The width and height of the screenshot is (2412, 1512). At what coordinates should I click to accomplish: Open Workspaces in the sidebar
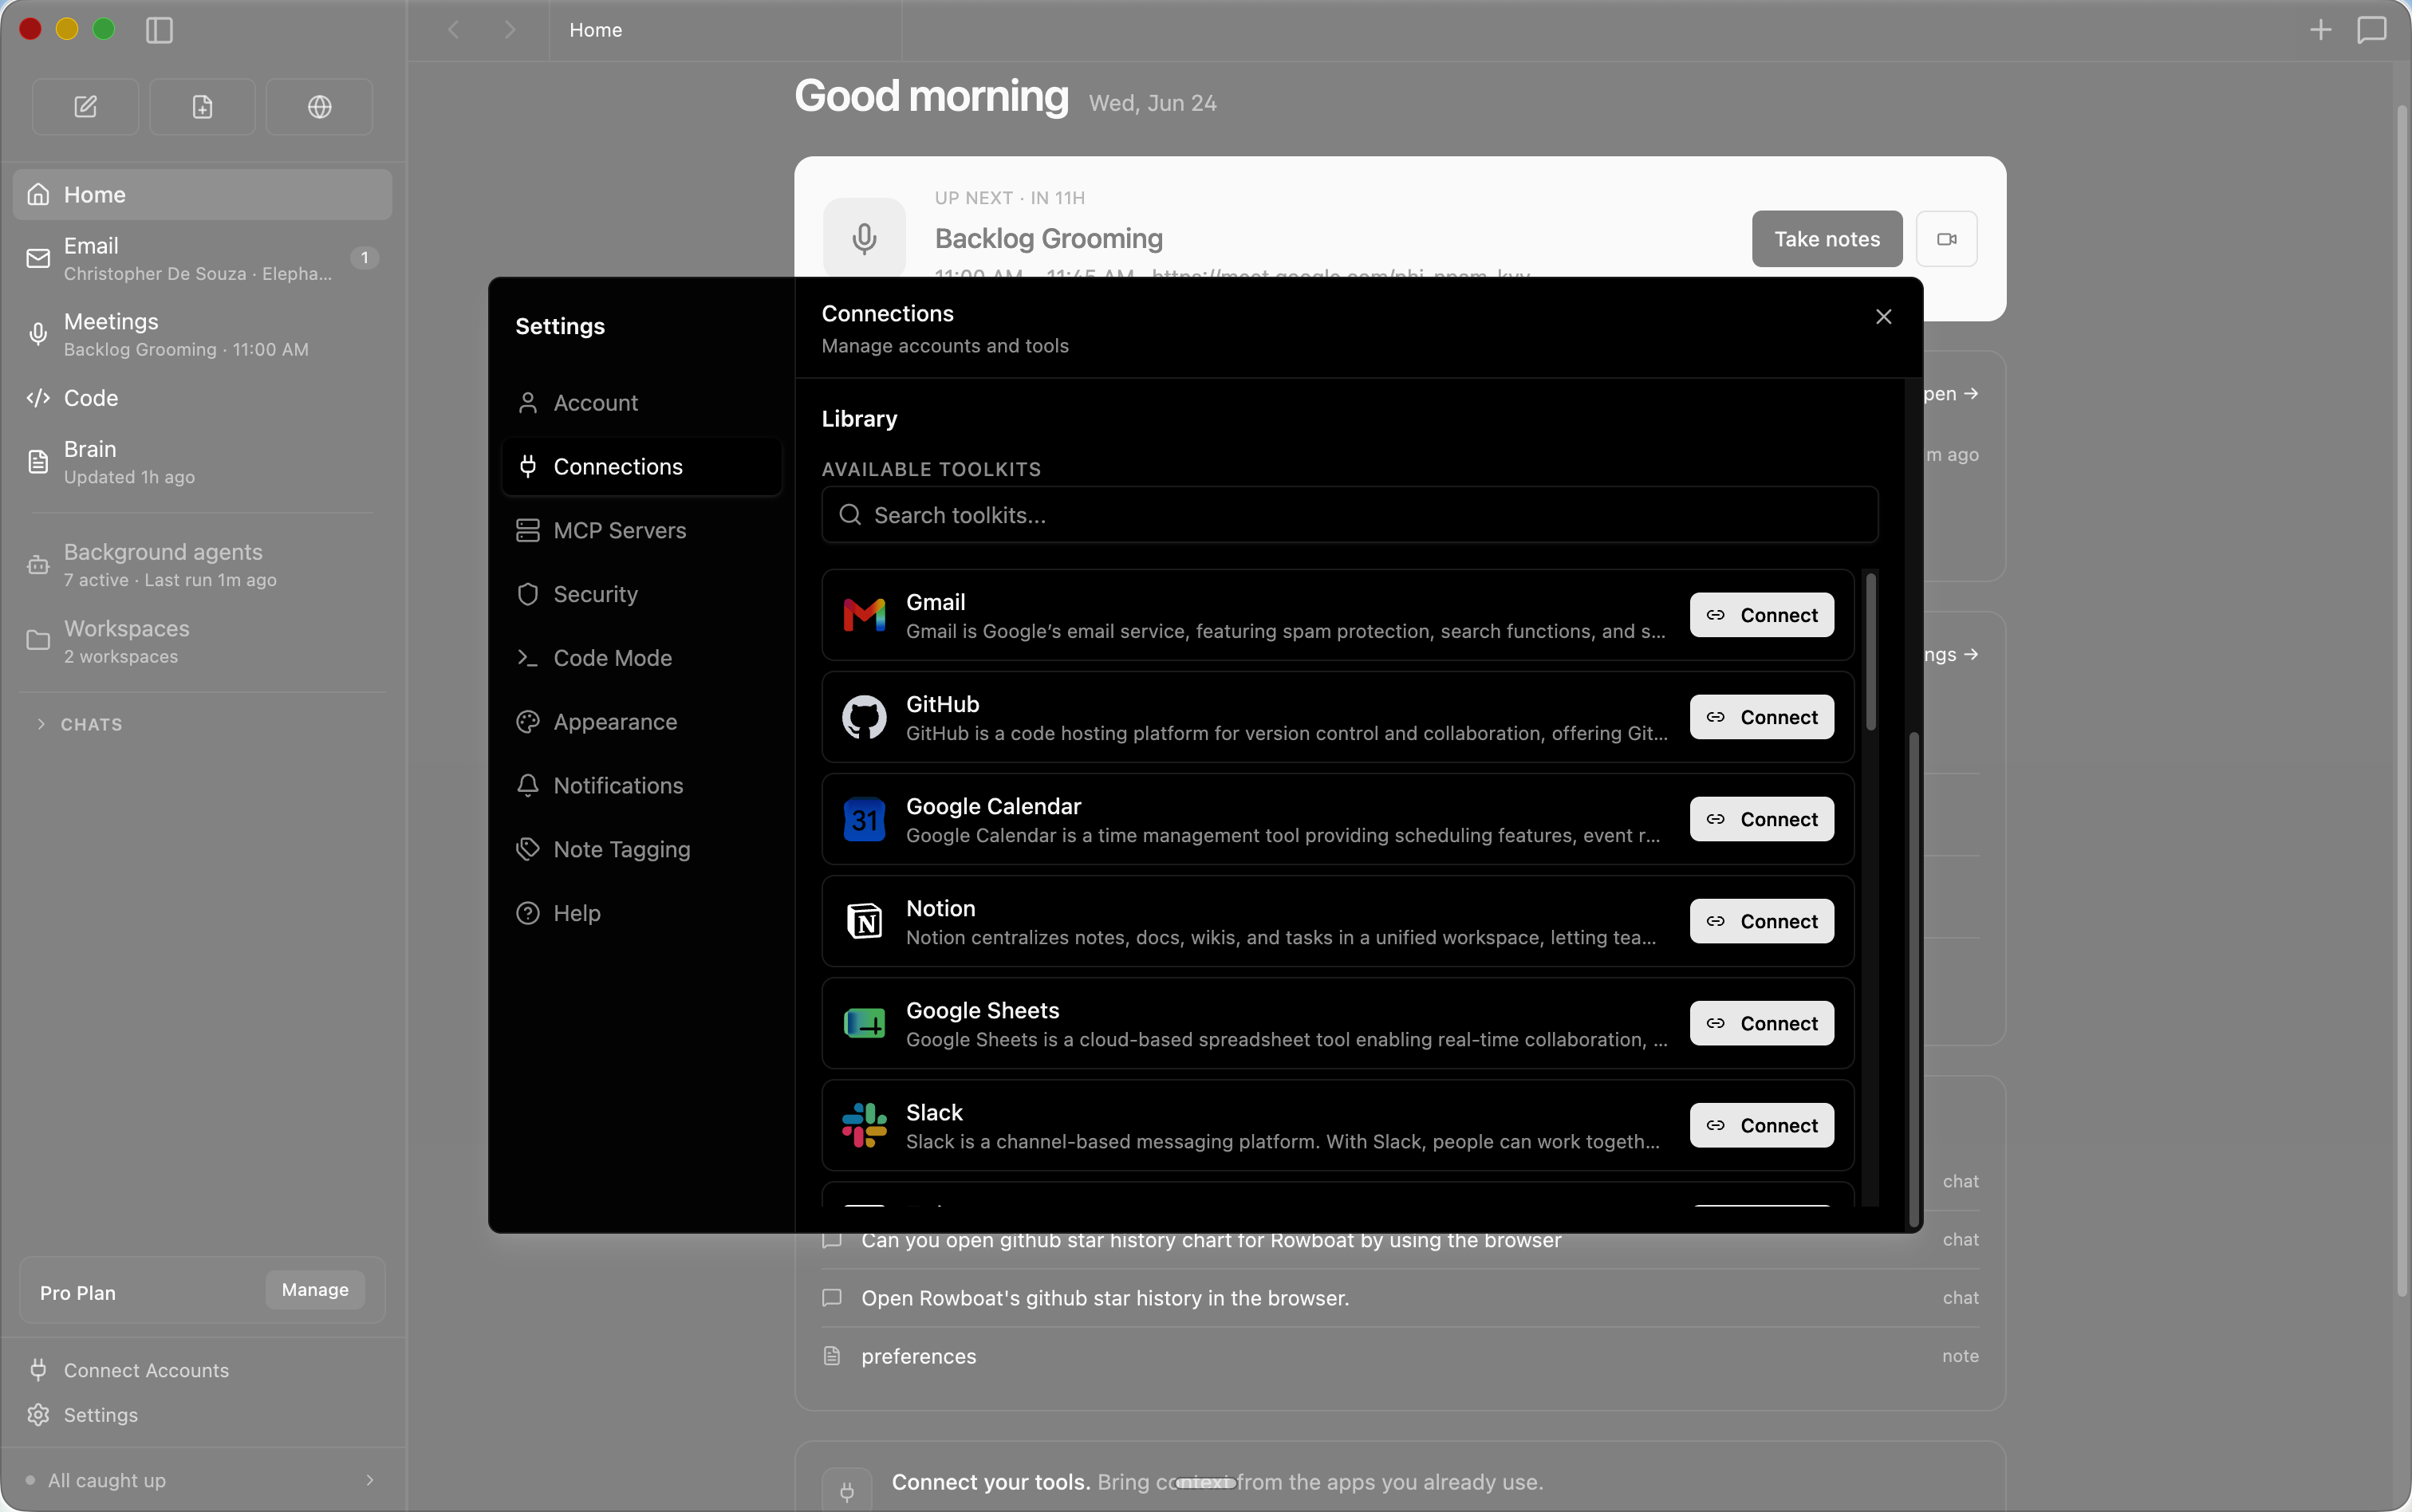click(203, 641)
